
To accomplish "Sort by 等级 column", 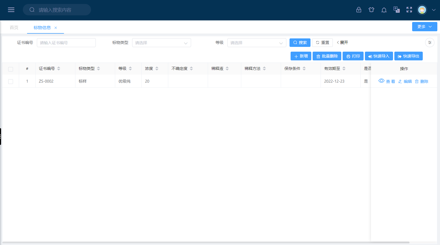I will [x=130, y=69].
